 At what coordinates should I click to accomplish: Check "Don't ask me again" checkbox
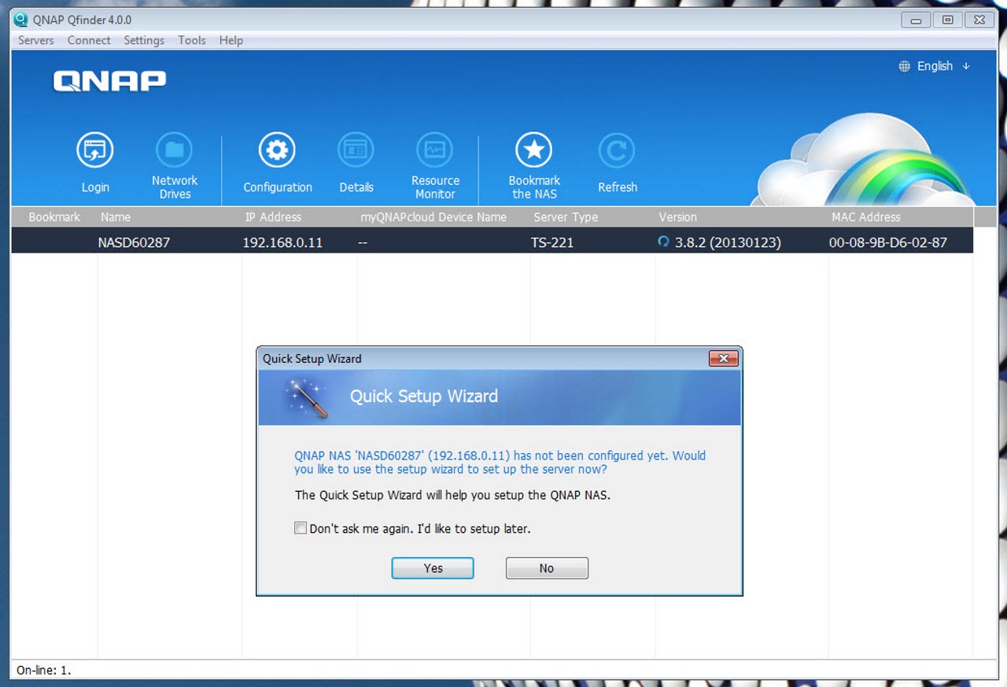(300, 528)
